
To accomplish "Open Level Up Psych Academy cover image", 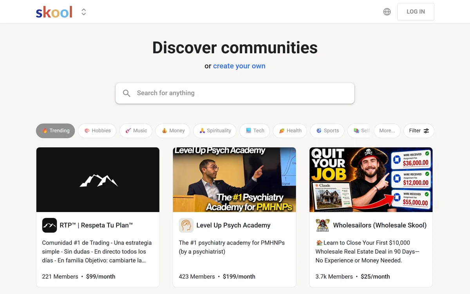I will pos(235,180).
